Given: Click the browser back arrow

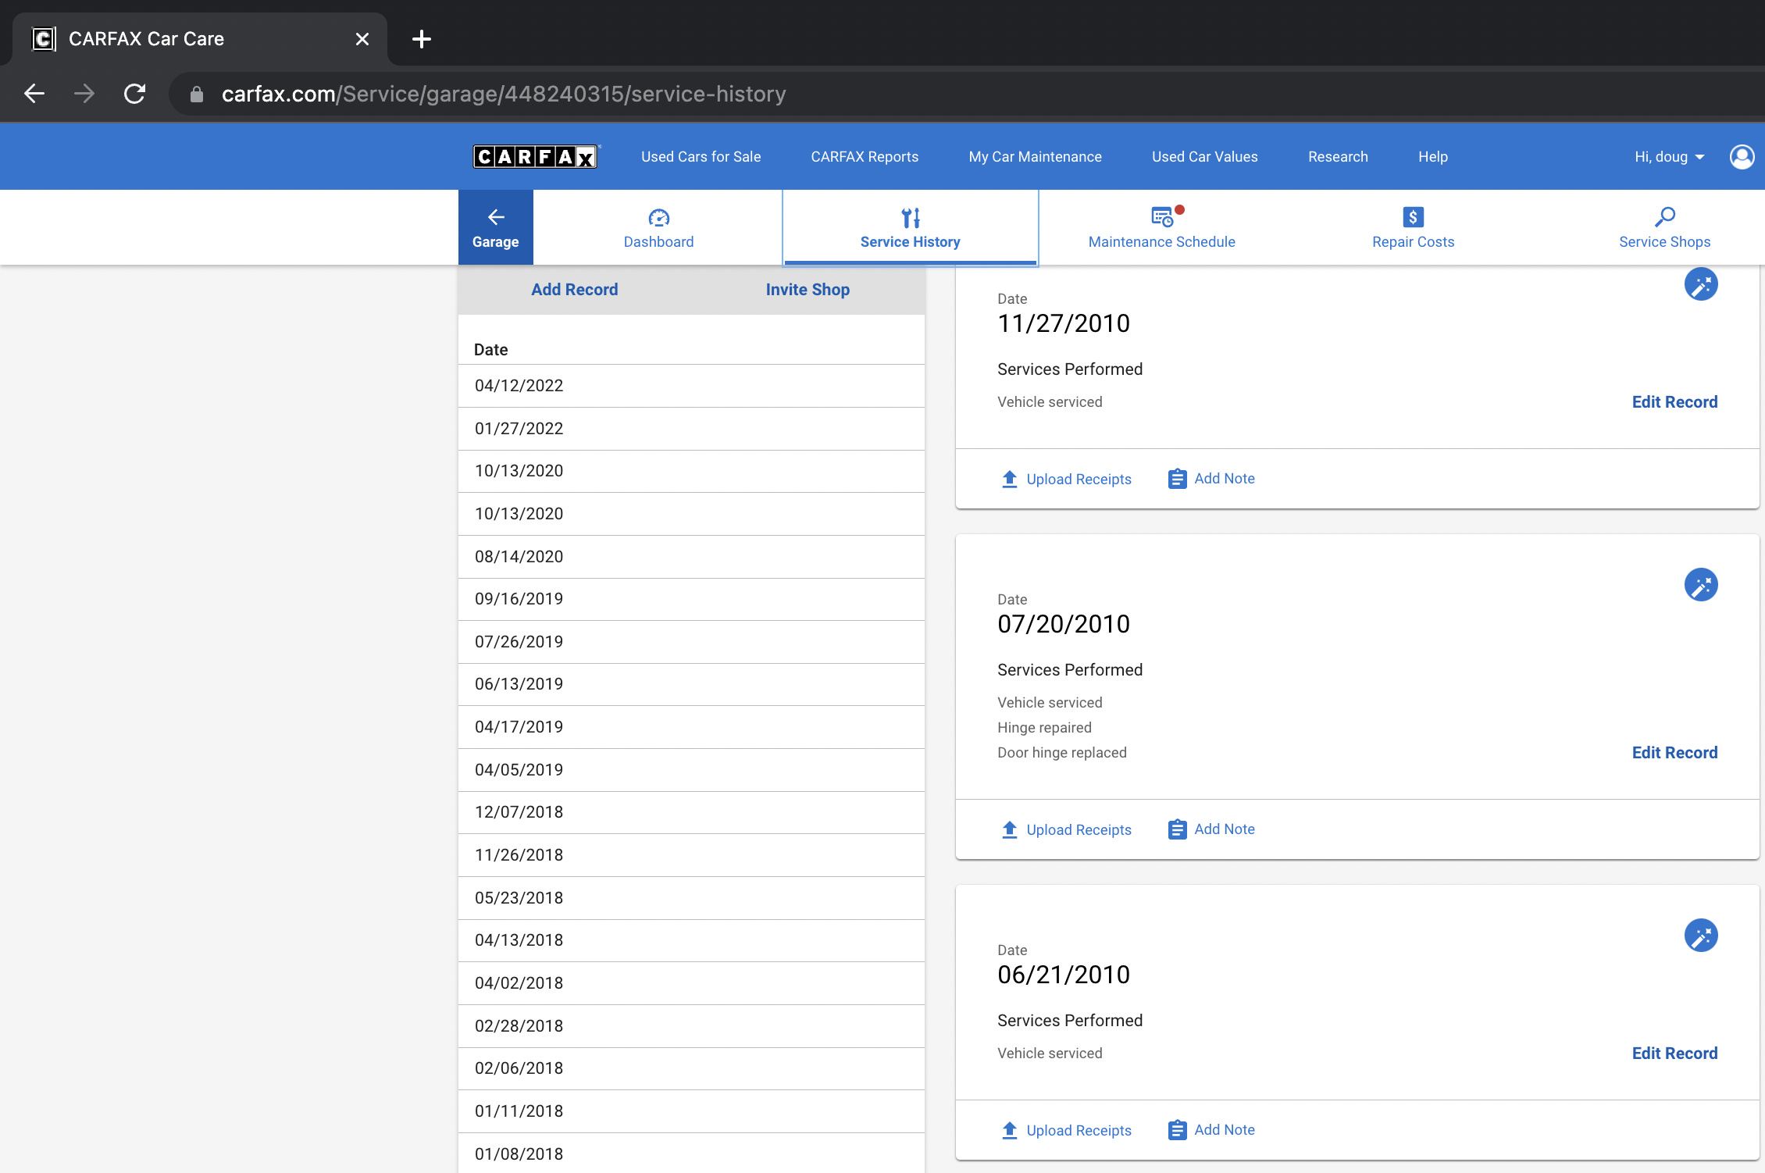Looking at the screenshot, I should point(34,94).
